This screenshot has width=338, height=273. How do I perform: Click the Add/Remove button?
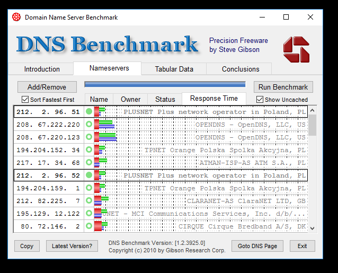(x=47, y=87)
